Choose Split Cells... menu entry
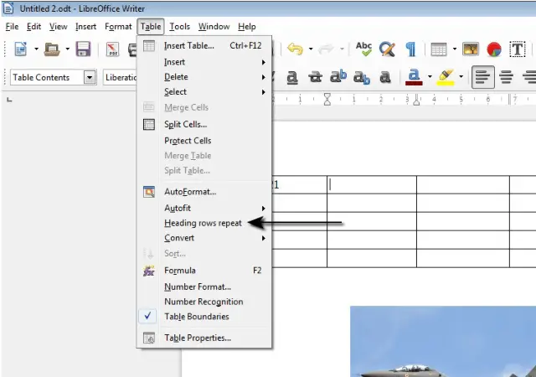Viewport: 536px width, 377px height. click(x=204, y=124)
